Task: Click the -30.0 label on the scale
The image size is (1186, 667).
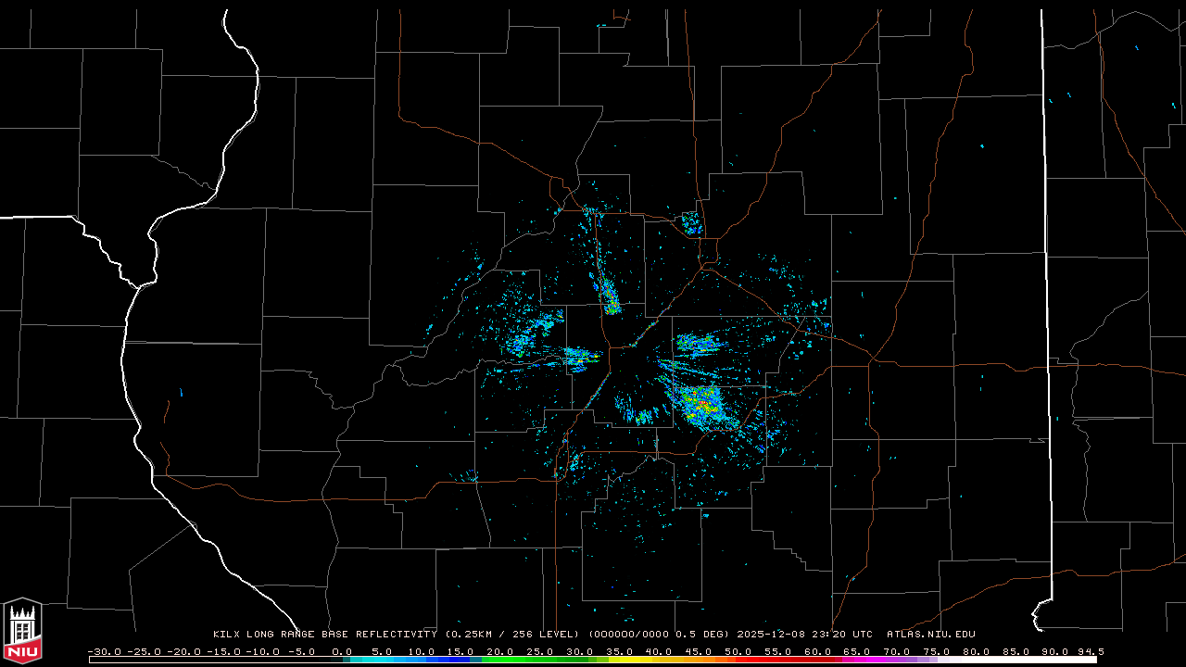Action: pos(104,651)
